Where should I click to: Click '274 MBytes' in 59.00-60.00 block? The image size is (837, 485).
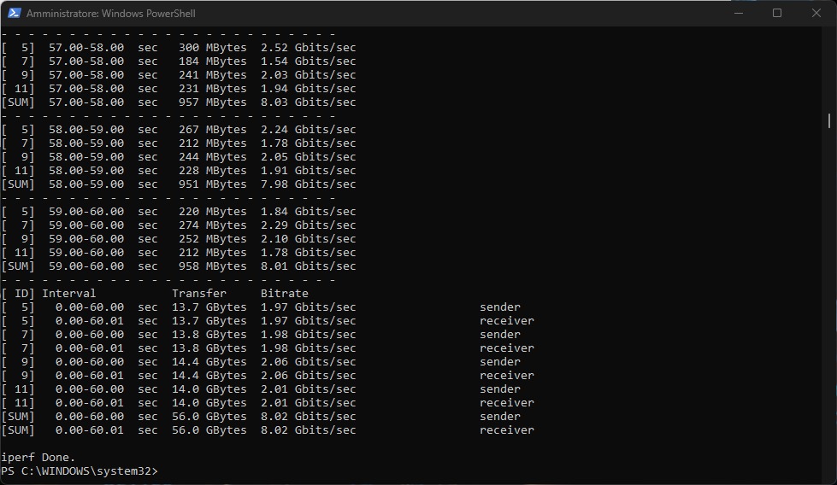pos(212,225)
